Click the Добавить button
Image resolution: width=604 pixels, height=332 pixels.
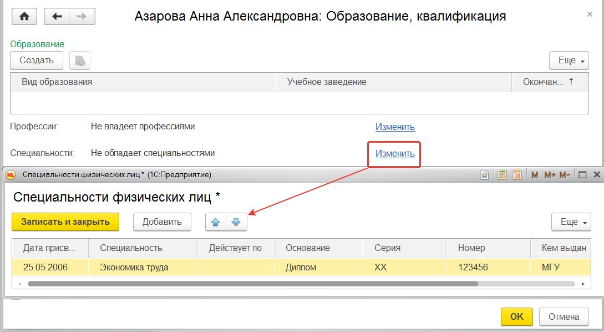pos(162,222)
